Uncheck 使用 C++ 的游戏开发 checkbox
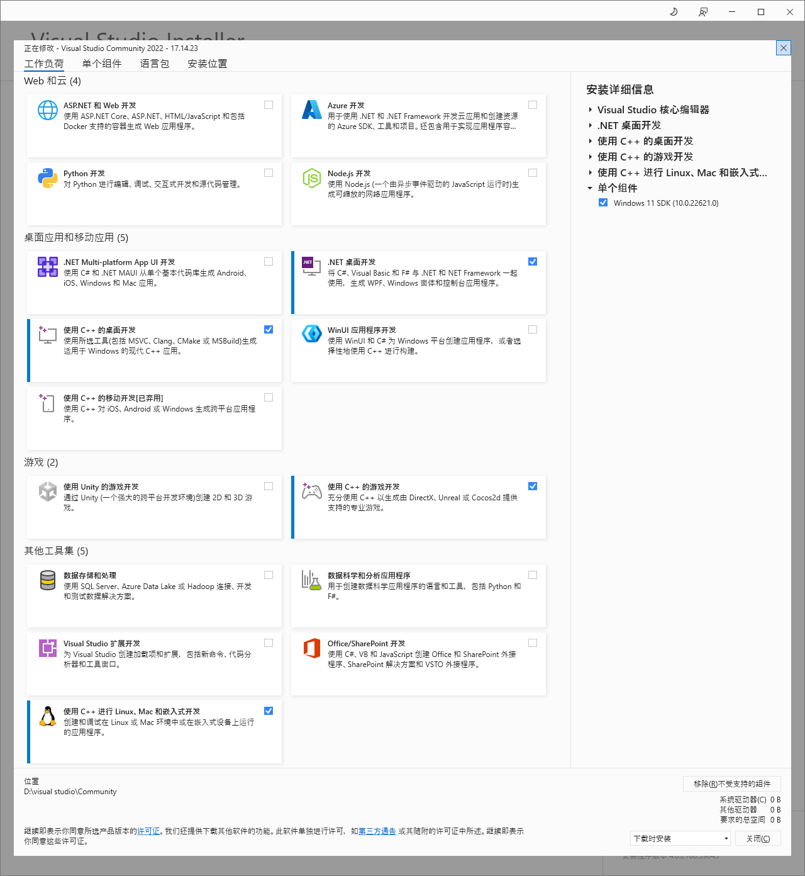Viewport: 805px width, 876px height. [533, 486]
